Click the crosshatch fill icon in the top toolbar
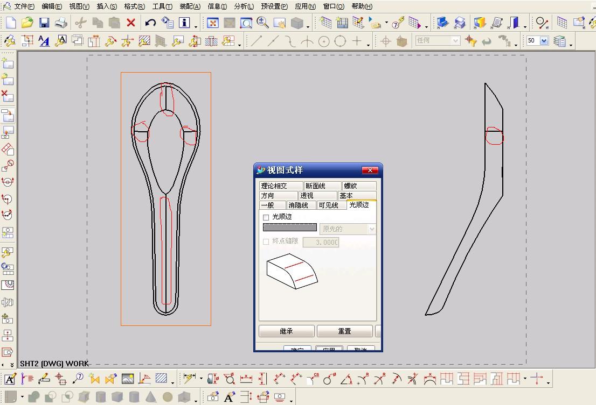The width and height of the screenshot is (596, 405). click(144, 41)
